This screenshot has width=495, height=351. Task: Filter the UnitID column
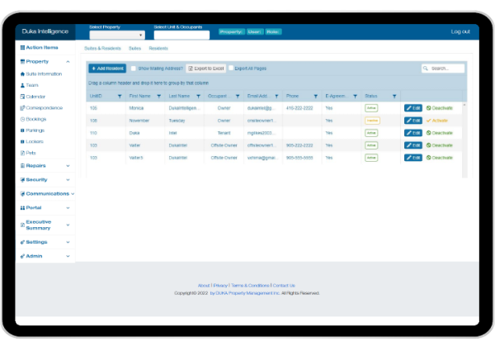coord(120,97)
